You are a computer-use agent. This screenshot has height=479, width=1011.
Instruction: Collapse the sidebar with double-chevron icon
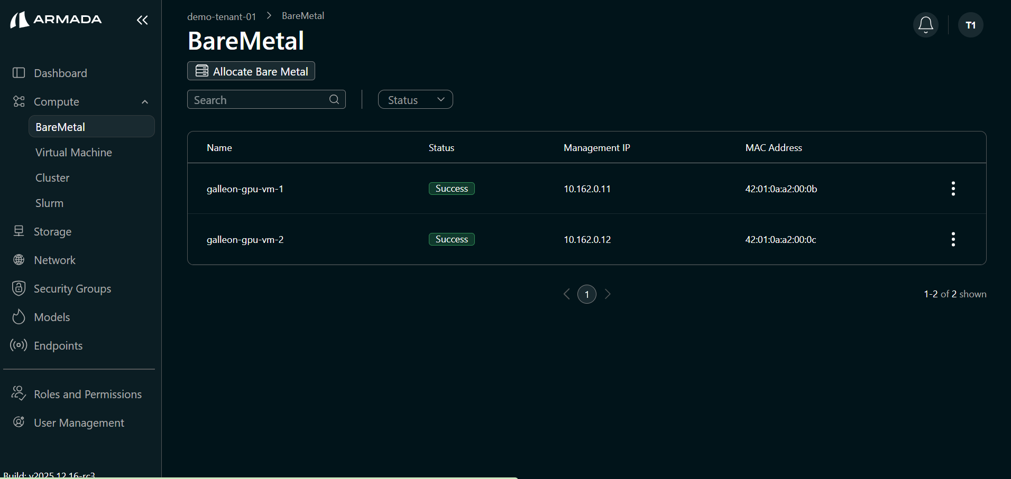tap(142, 20)
